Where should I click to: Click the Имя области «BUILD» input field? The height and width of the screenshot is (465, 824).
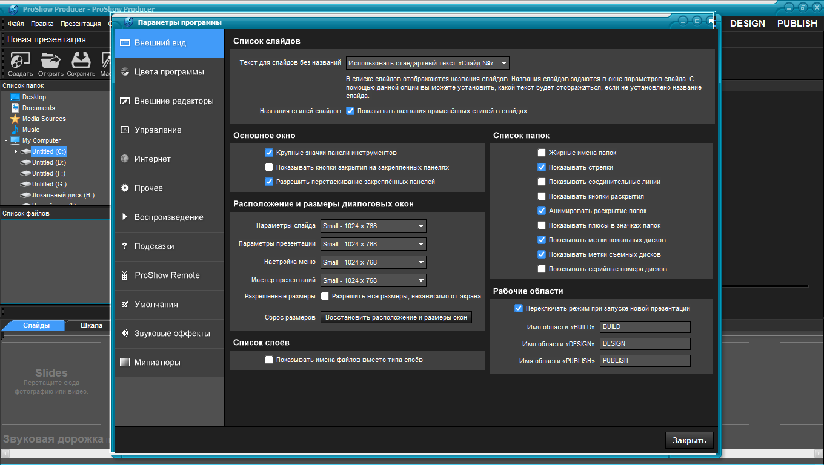click(645, 327)
